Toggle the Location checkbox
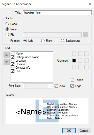 (13, 61)
